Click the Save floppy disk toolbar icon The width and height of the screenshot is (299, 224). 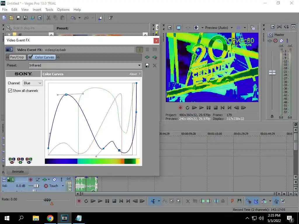pos(18,18)
